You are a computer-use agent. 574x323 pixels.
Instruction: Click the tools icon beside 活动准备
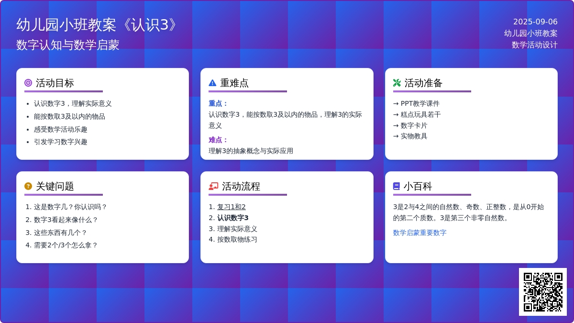click(397, 83)
